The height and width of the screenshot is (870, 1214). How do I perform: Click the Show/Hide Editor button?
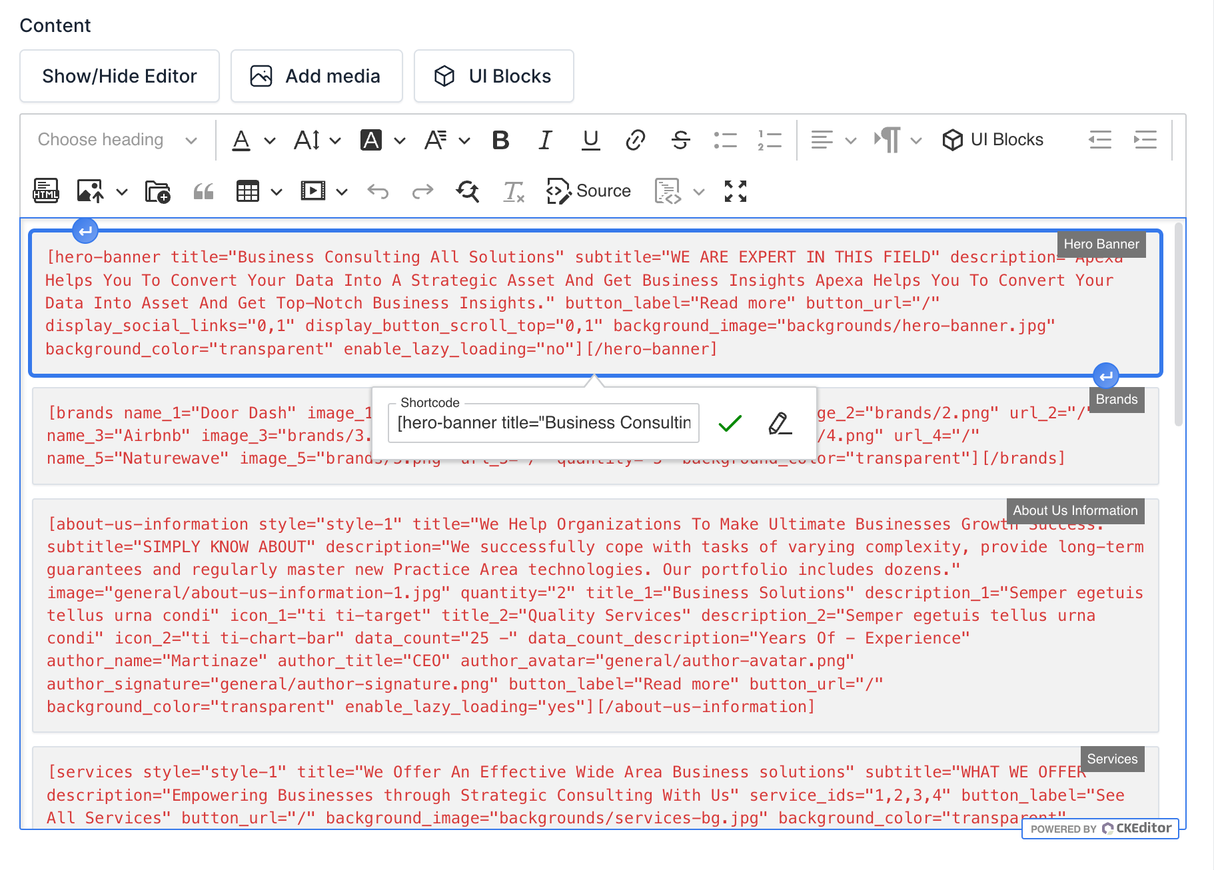[119, 76]
